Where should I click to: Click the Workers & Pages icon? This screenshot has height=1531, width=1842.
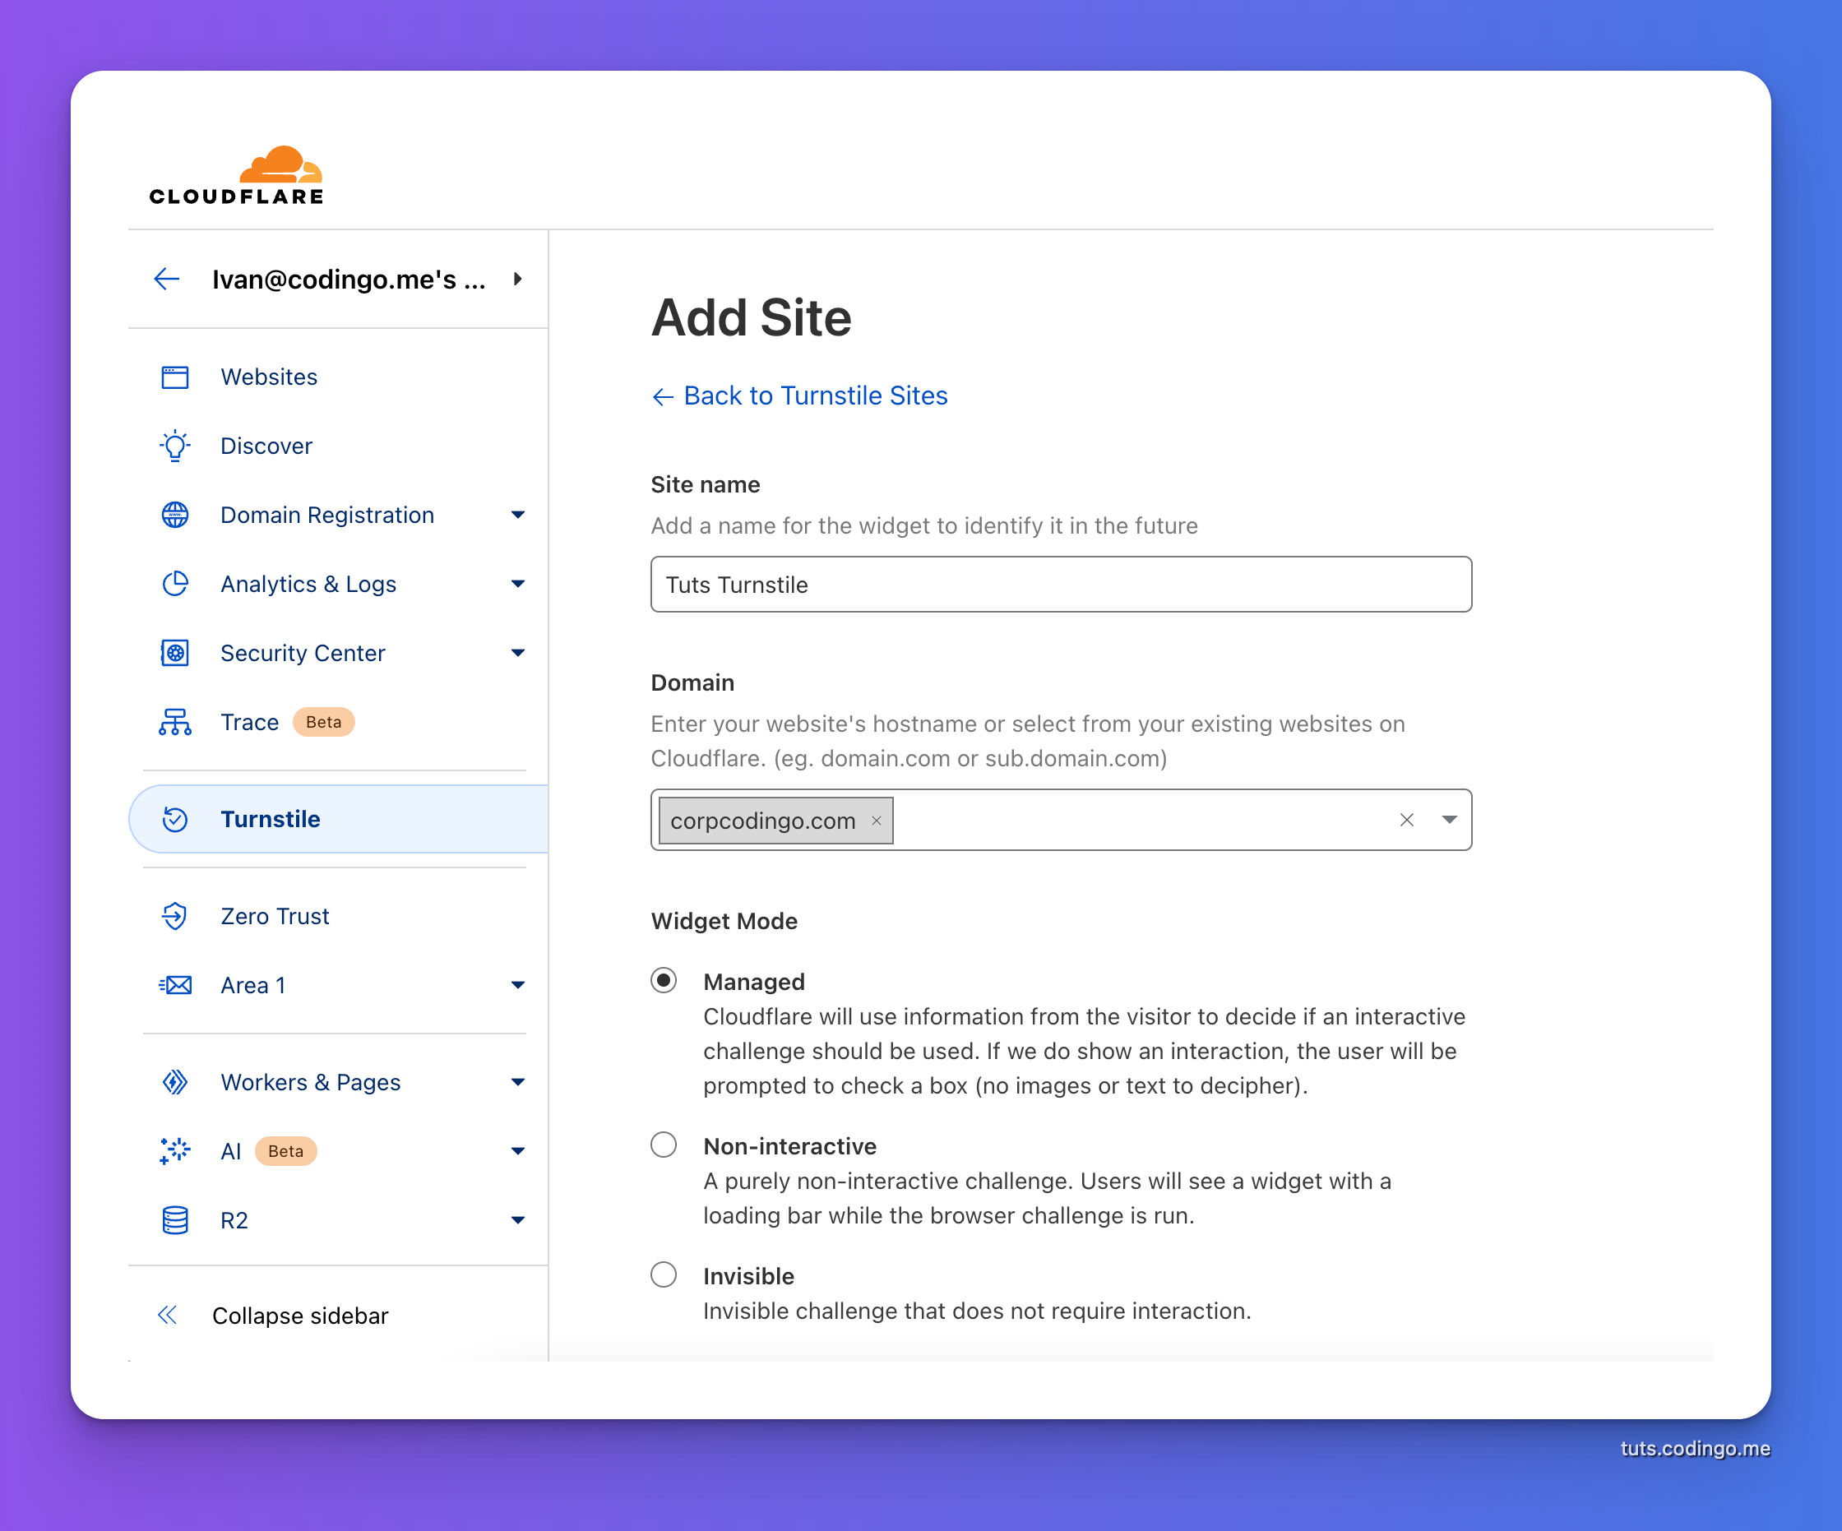[175, 1082]
